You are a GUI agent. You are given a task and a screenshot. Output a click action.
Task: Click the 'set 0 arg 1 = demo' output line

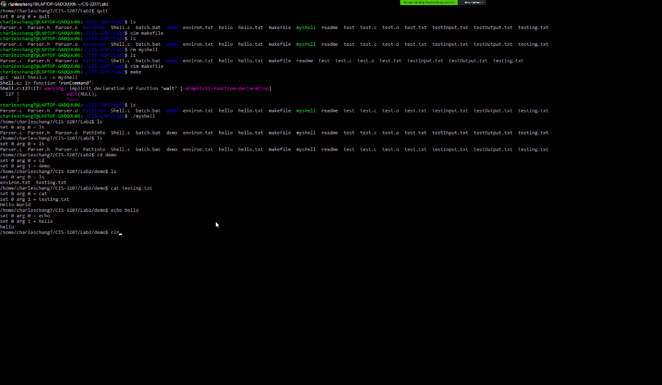pos(25,166)
